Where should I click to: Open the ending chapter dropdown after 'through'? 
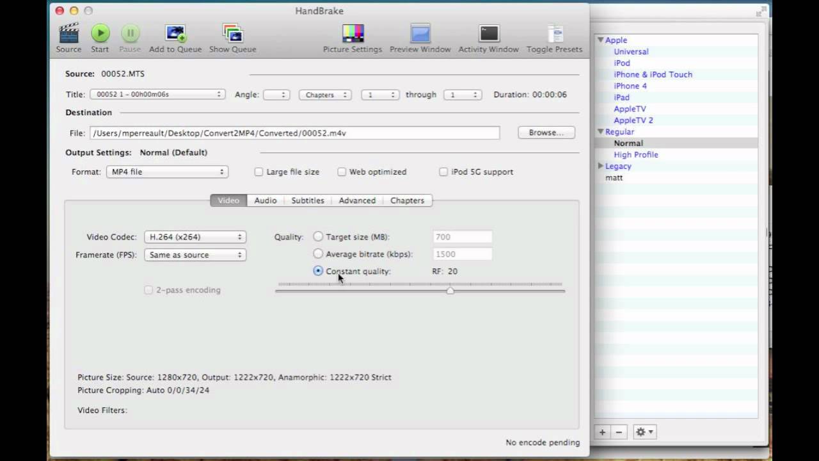point(463,95)
